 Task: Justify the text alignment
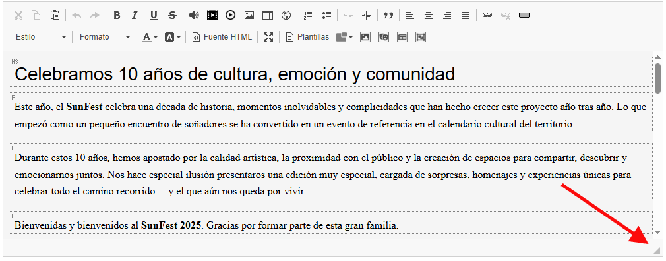pyautogui.click(x=466, y=16)
